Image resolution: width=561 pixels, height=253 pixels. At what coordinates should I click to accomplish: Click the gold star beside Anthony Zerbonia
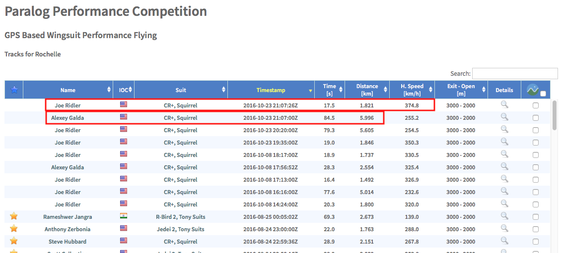(14, 228)
